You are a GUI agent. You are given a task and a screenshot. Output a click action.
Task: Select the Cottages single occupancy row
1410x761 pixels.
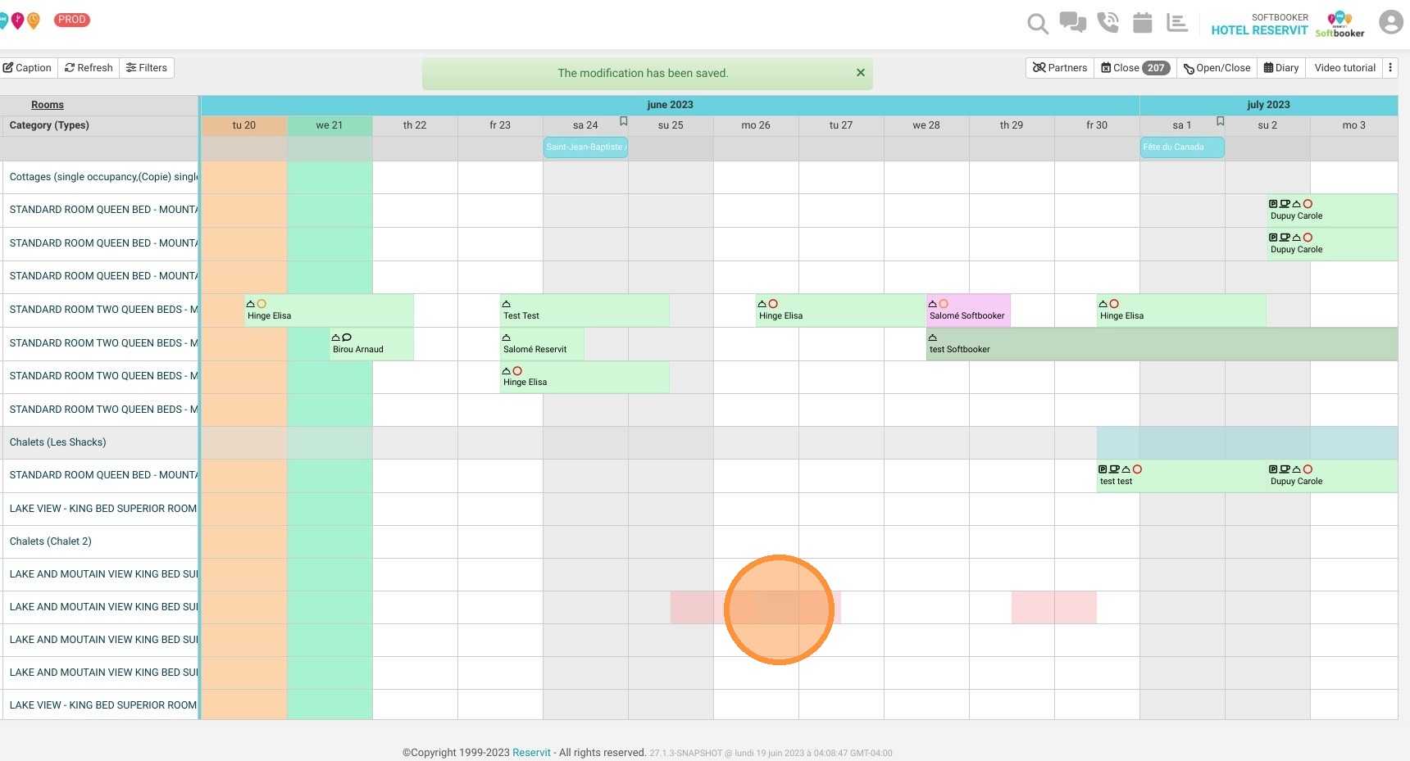[x=99, y=177]
